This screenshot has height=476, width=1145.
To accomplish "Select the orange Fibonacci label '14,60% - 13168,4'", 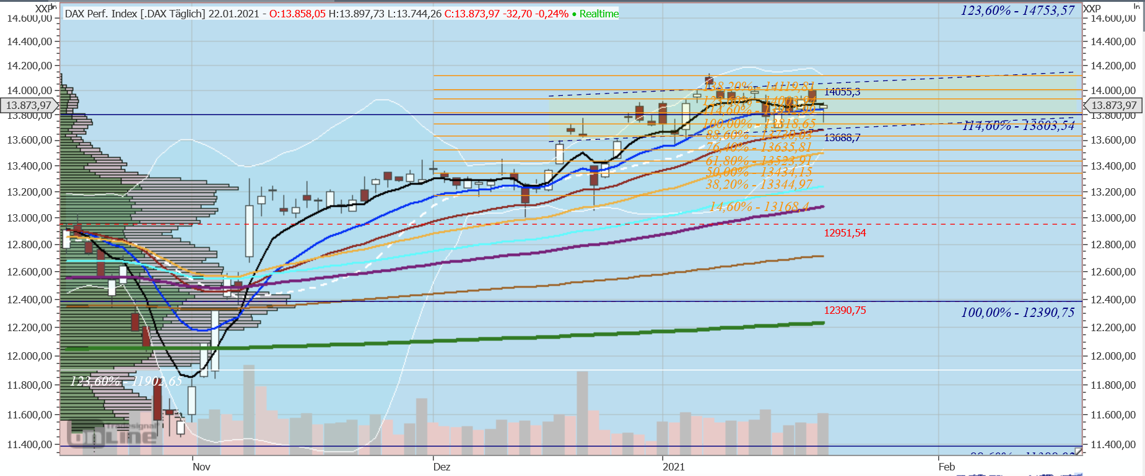I will coord(759,206).
